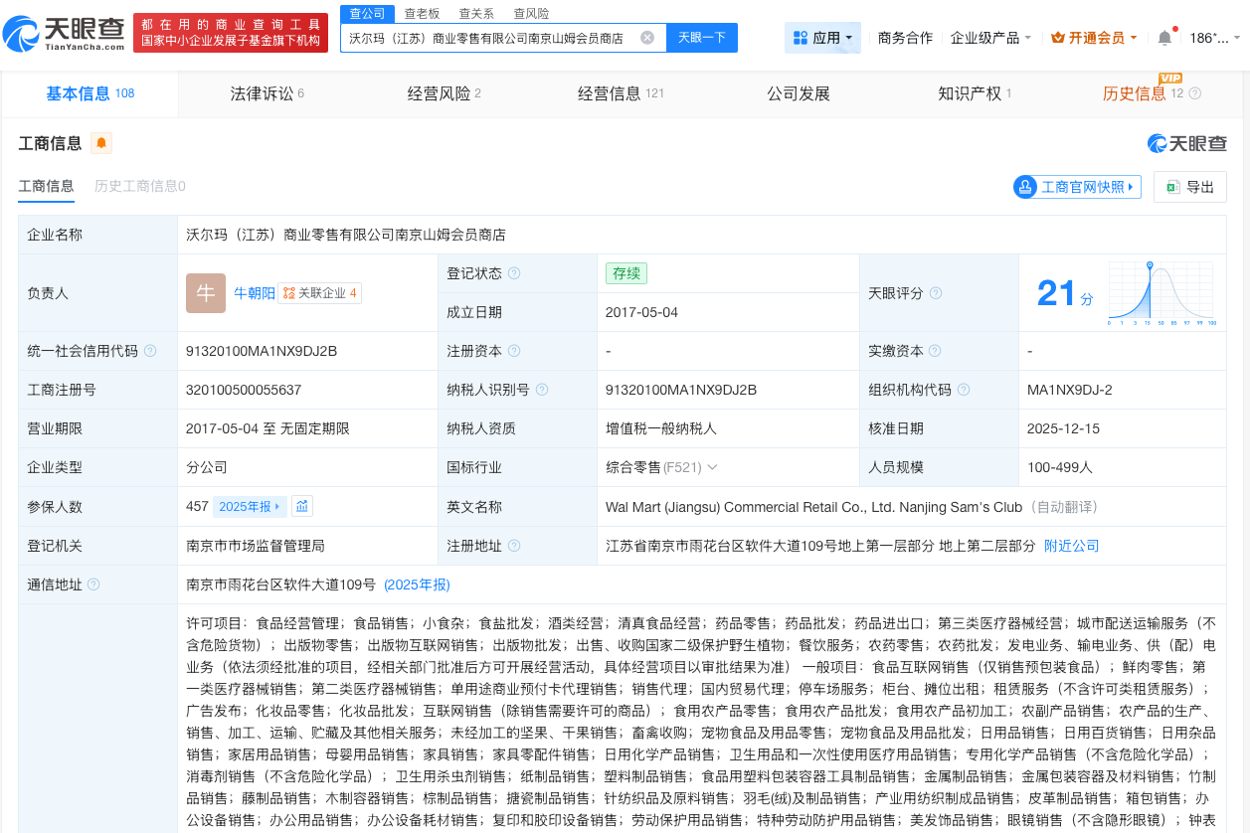Screen dimensions: 1250x833
Task: Click the 天眼一下 search button
Action: (x=702, y=38)
